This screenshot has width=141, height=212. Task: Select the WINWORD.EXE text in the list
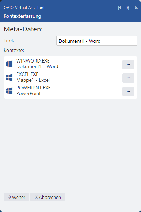[x=33, y=61]
